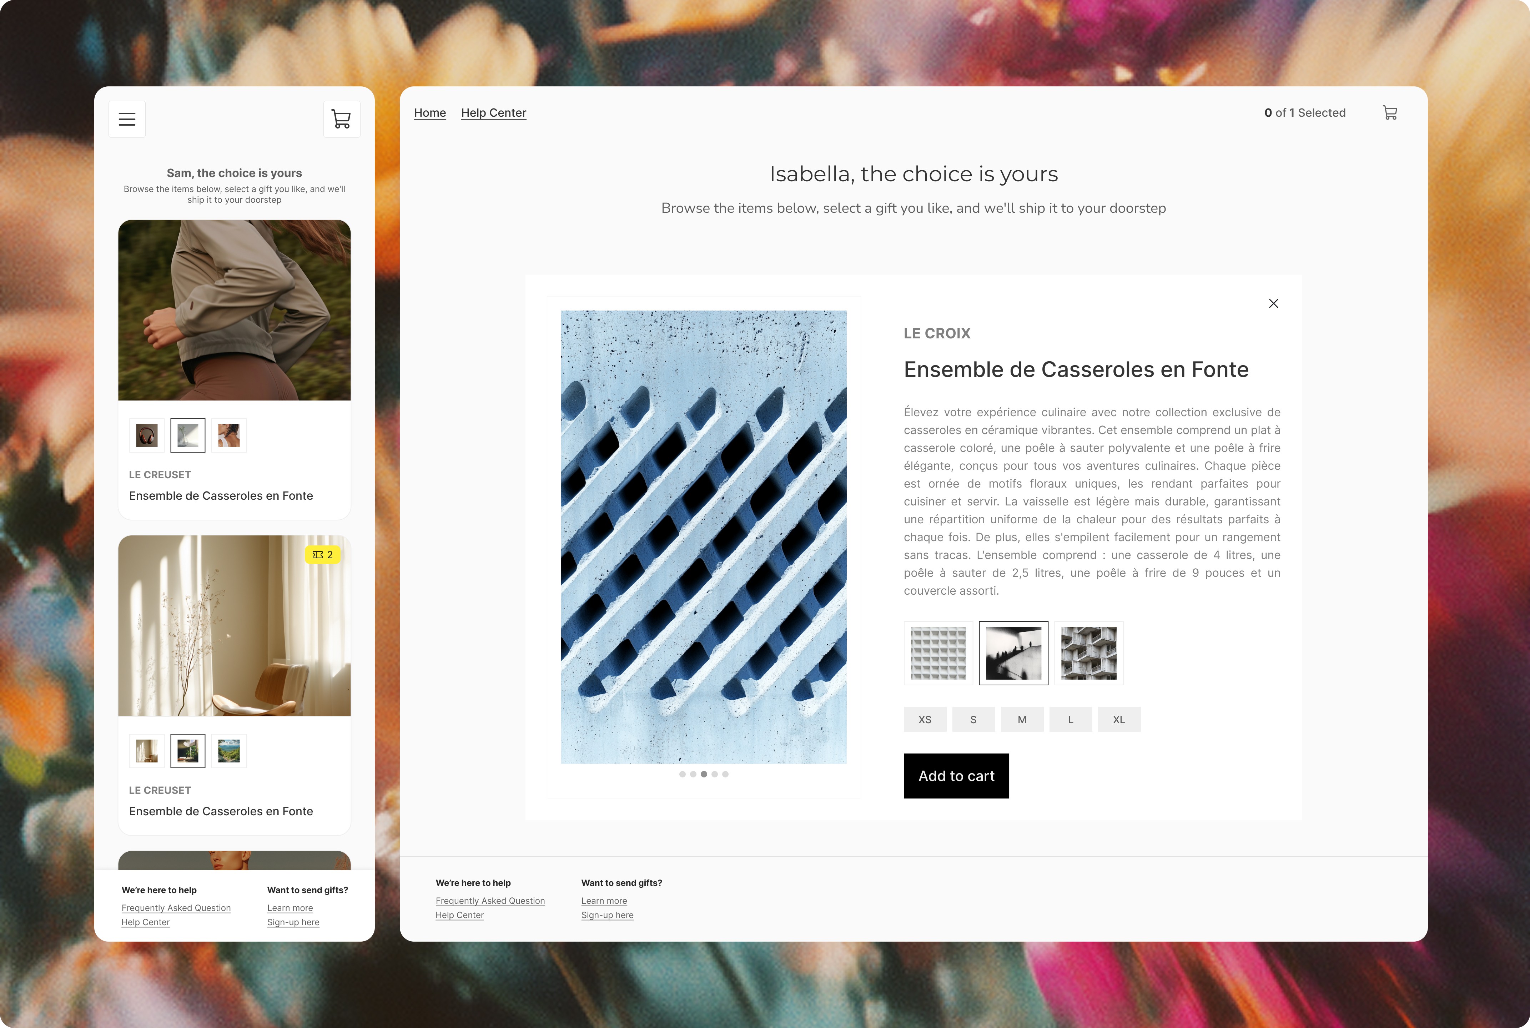Open the shopping cart next to Selected counter
1530x1028 pixels.
(1390, 113)
